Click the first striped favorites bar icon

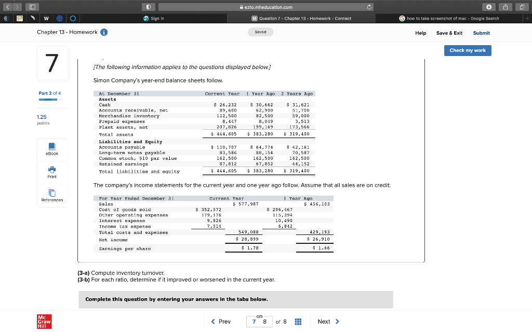click(6, 18)
